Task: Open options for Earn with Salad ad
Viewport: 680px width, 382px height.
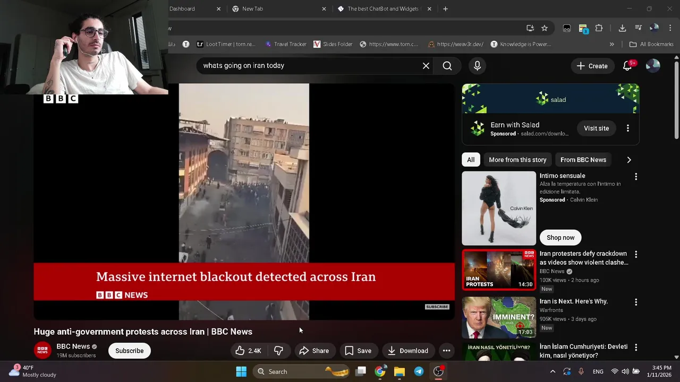Action: [627, 128]
